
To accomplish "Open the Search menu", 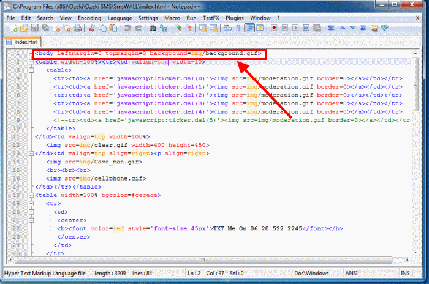I will (45, 18).
